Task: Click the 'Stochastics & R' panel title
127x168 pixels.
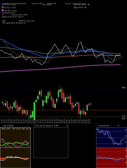Action: 104,126
